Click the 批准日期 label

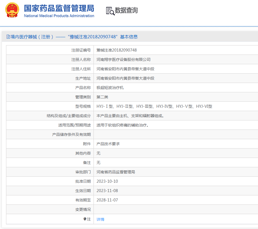[83, 181]
